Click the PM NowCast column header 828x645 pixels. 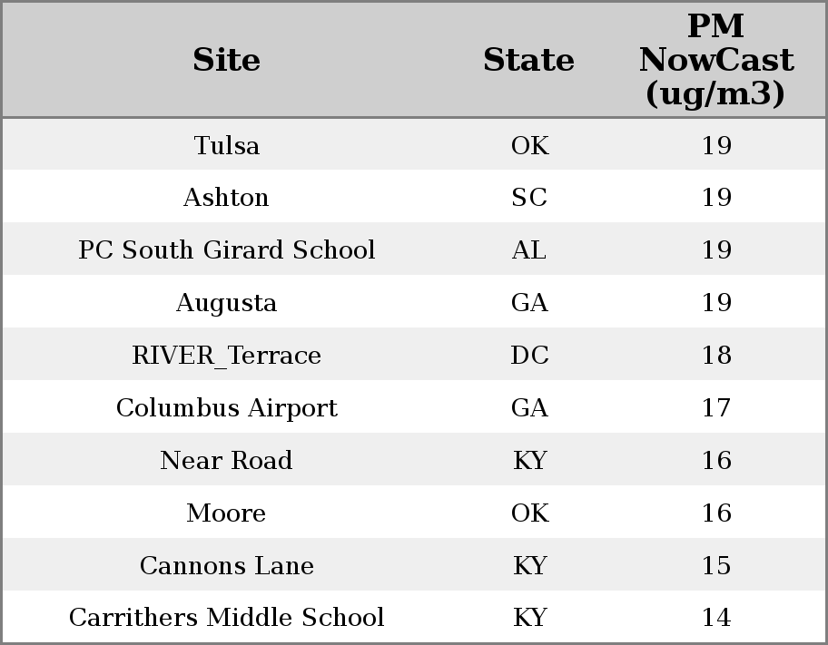[x=716, y=60]
